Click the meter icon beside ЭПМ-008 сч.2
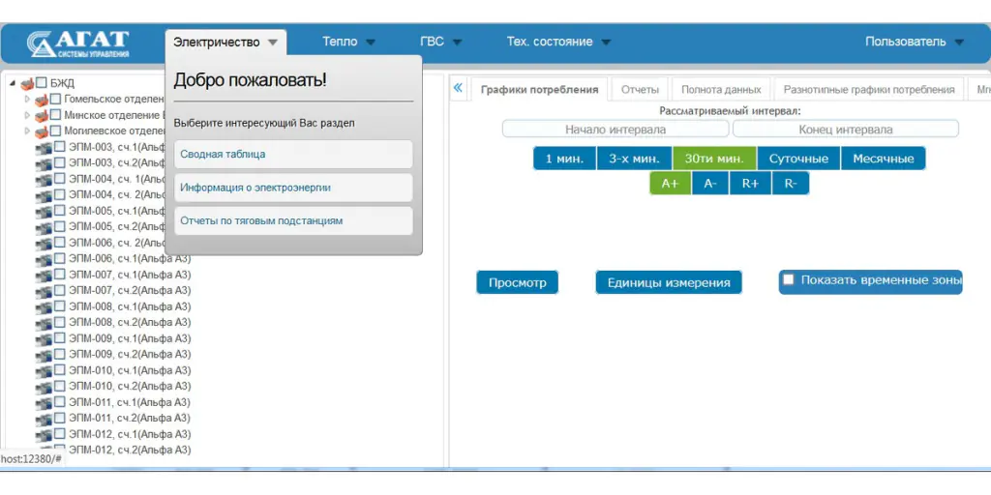 point(43,323)
